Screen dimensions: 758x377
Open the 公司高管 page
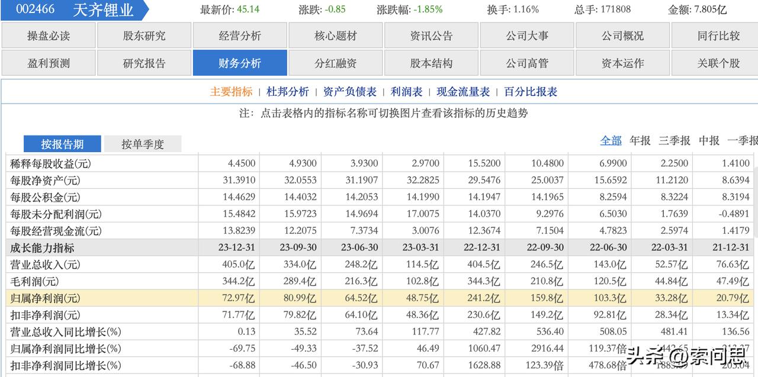527,63
